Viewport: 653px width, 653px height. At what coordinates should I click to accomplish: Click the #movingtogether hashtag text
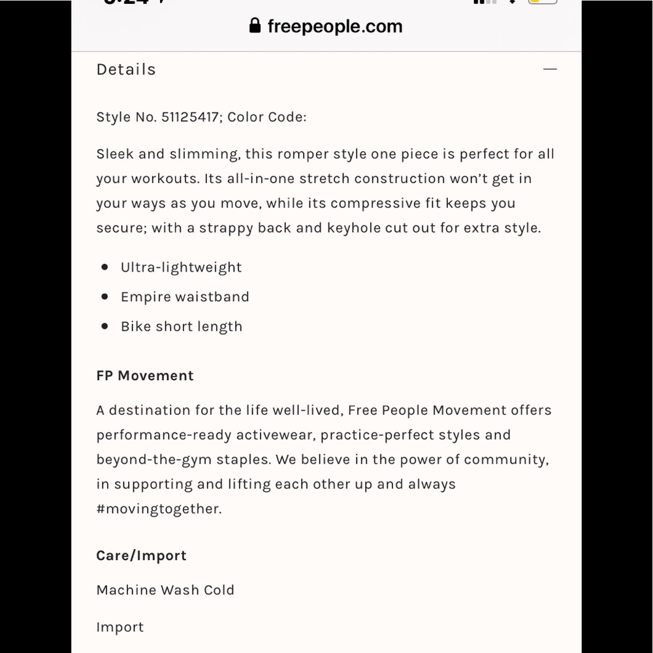tap(159, 509)
